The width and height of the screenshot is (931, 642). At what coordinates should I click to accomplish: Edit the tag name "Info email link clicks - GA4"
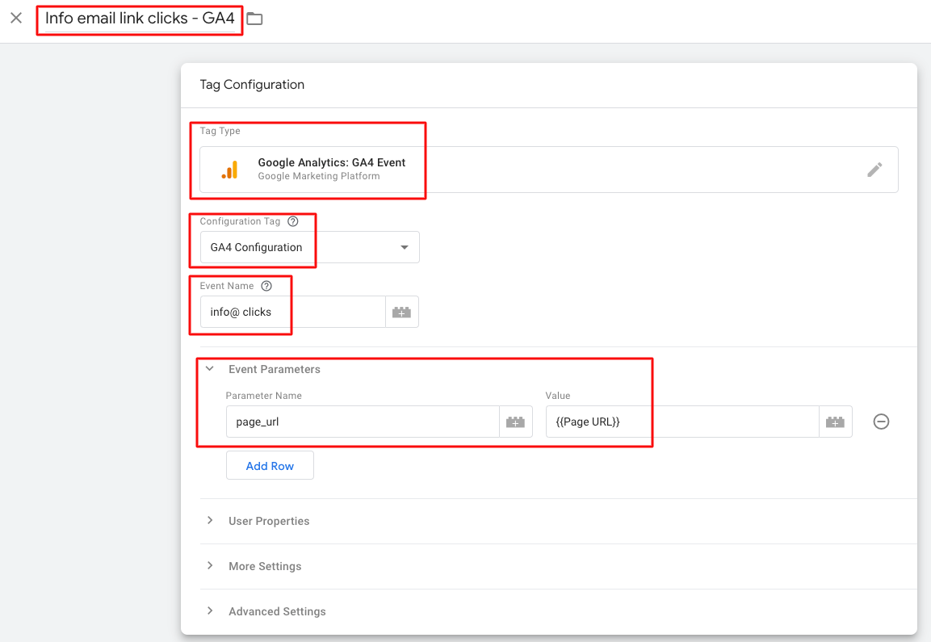pyautogui.click(x=140, y=19)
